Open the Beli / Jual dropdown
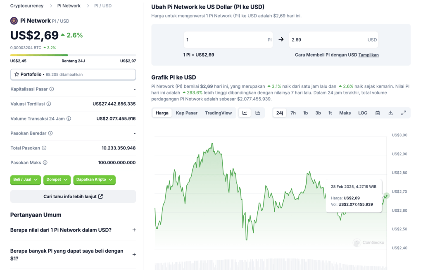This screenshot has height=270, width=423. click(x=26, y=180)
